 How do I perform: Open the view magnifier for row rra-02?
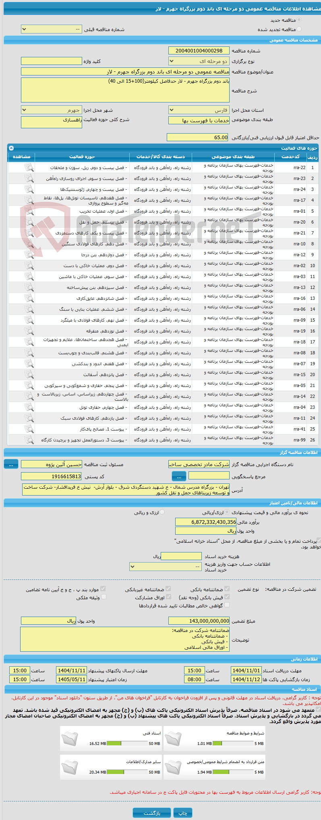pos(29,266)
